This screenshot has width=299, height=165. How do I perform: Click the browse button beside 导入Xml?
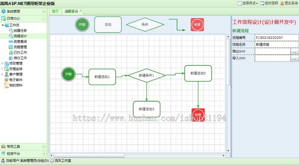tap(295, 58)
